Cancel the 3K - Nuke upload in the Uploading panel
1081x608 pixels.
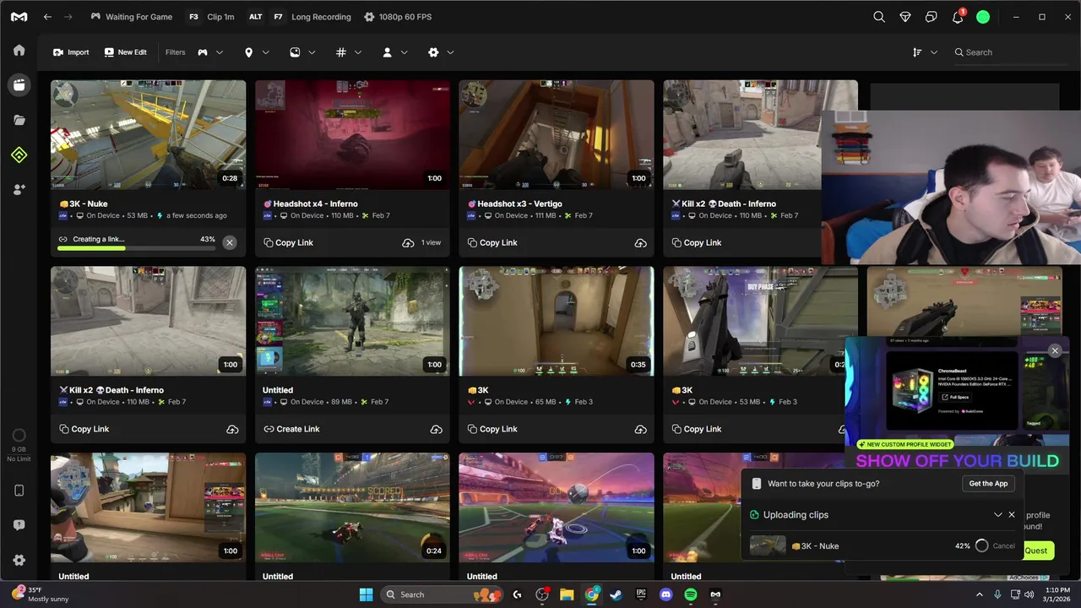tap(1004, 546)
